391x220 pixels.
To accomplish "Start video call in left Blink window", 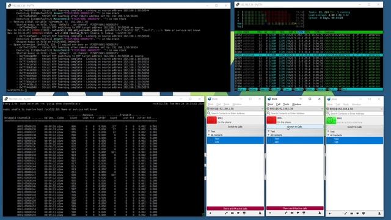I will point(232,213).
